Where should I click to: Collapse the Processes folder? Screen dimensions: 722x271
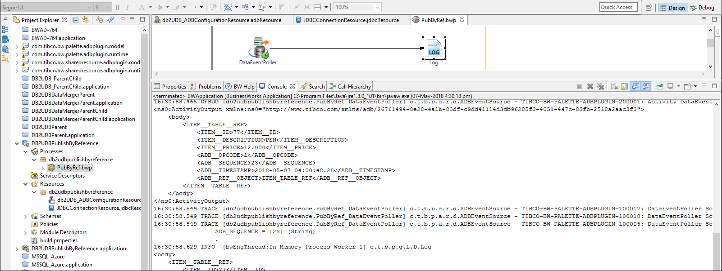25,151
